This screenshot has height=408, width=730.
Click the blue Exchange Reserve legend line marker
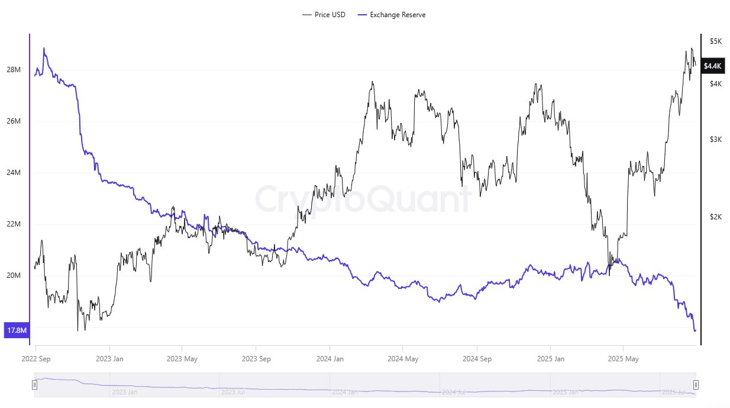362,15
